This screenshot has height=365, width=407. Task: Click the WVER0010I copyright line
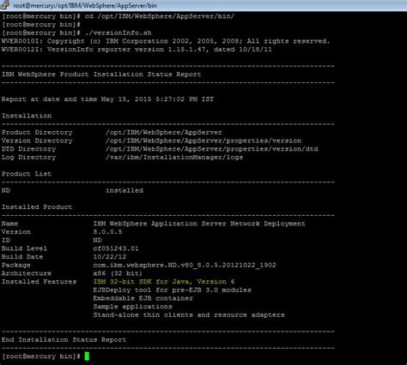coord(166,41)
